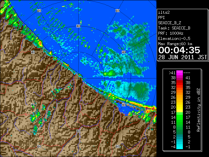Click the "40" range label due north of center
Screen dimensions: 209x157
click(x=78, y=26)
